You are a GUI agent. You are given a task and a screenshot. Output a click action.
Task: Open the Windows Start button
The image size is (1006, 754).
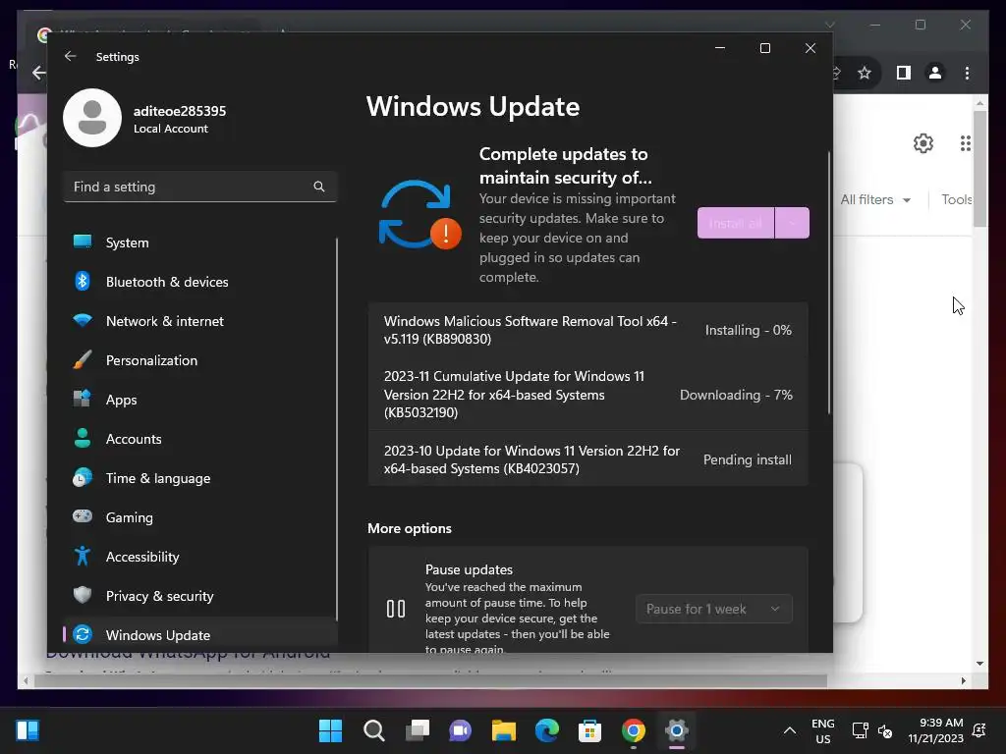pos(330,730)
